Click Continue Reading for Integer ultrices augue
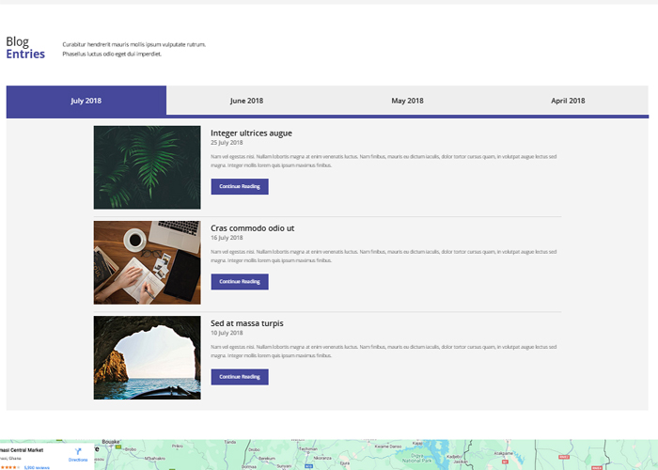The width and height of the screenshot is (658, 470). click(x=240, y=186)
